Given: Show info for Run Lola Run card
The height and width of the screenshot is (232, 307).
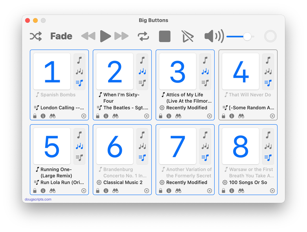Looking at the screenshot, I should [x=43, y=190].
